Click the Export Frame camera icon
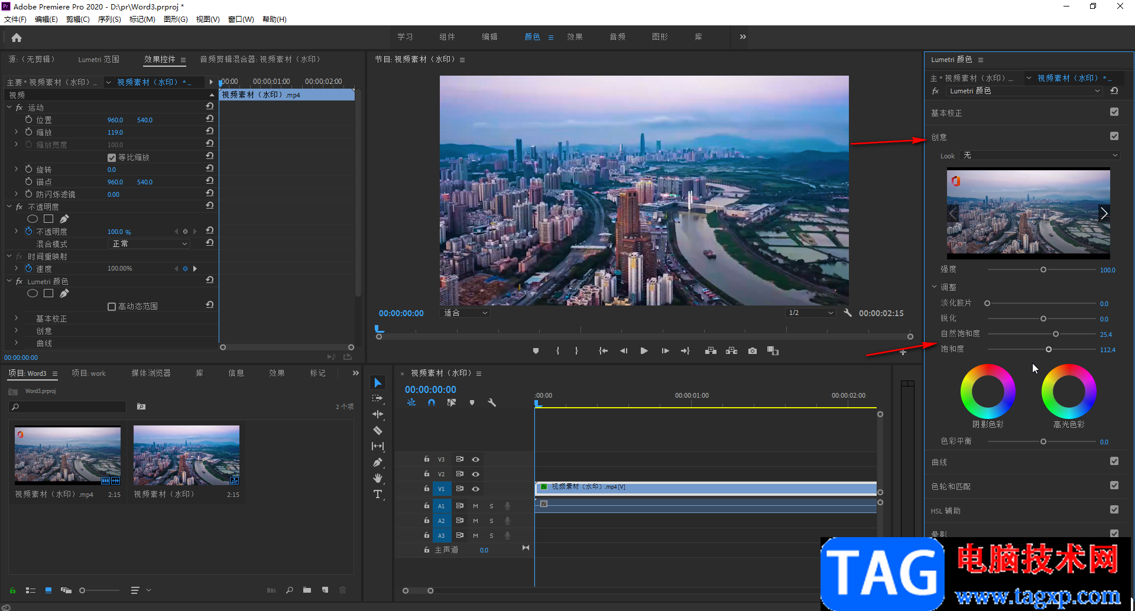The width and height of the screenshot is (1135, 611). (x=752, y=351)
